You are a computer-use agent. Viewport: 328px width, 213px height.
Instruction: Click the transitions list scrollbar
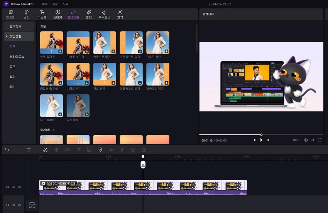197,39
